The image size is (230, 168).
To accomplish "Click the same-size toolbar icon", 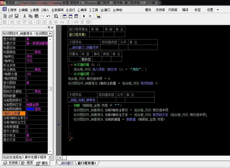I will point(88,22).
